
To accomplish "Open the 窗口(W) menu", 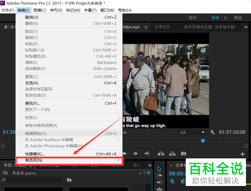I will coord(107,11).
